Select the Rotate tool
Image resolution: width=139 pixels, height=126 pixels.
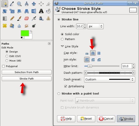(5, 11)
